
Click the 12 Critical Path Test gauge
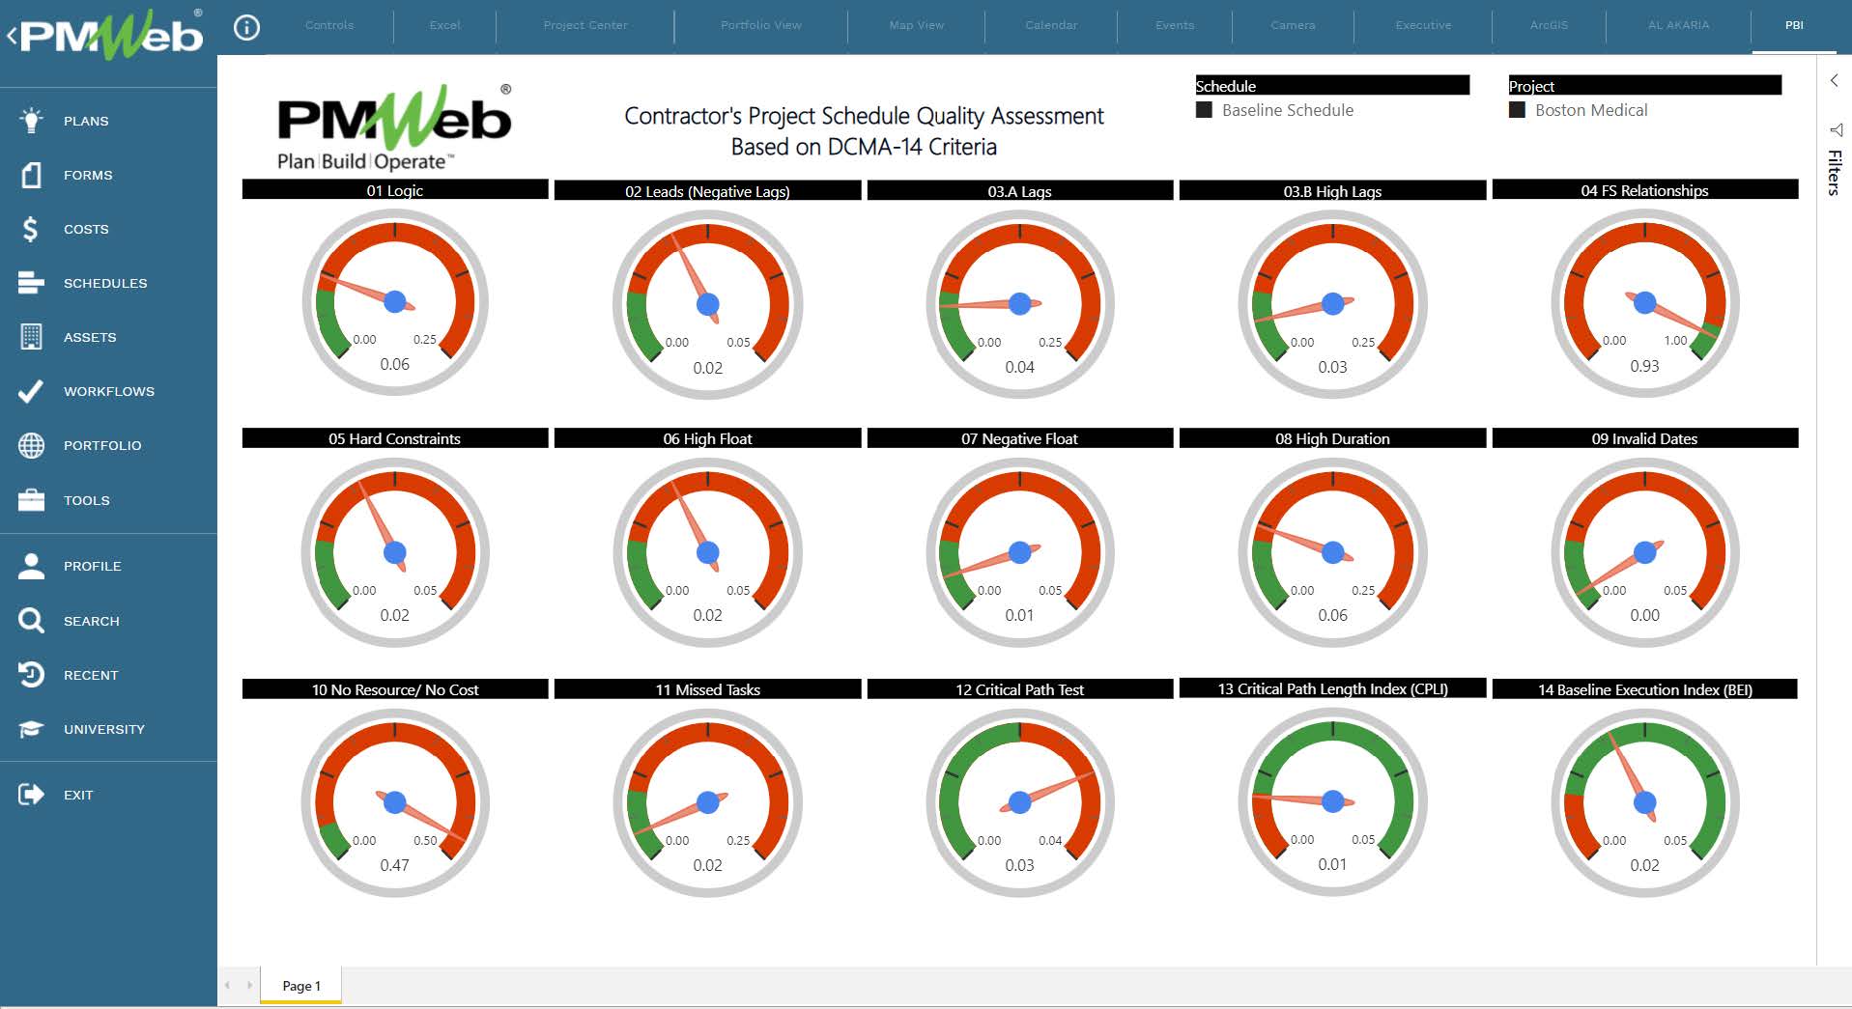click(1020, 802)
